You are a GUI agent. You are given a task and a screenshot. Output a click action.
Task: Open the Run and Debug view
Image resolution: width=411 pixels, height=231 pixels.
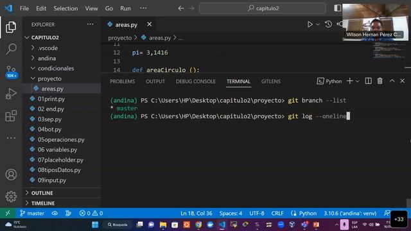coord(11,94)
